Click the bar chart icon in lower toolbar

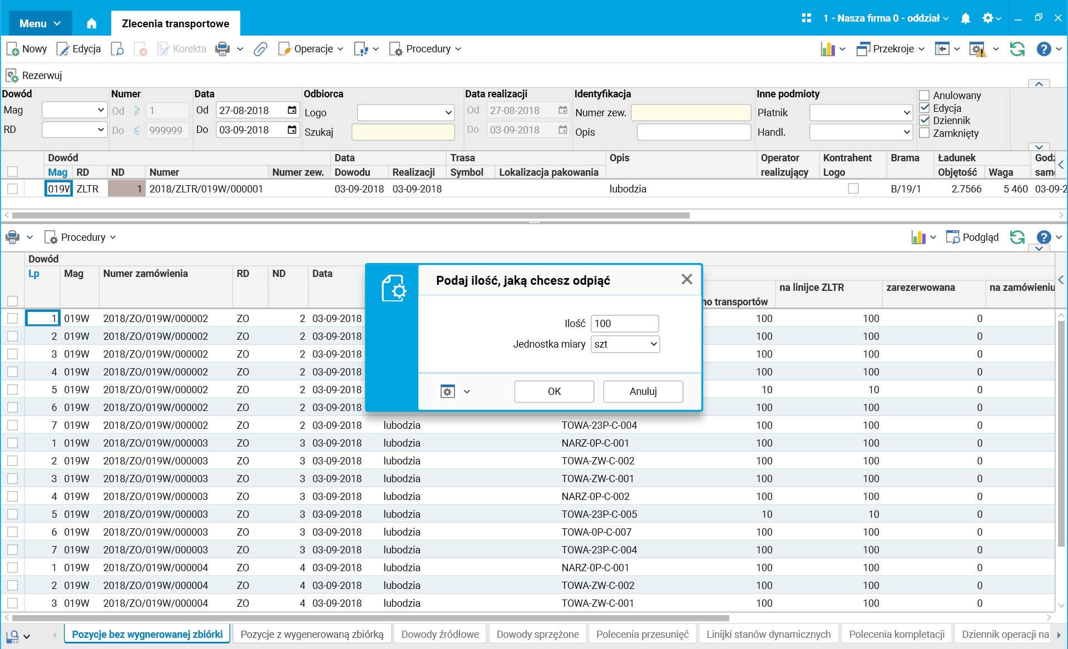click(x=918, y=237)
